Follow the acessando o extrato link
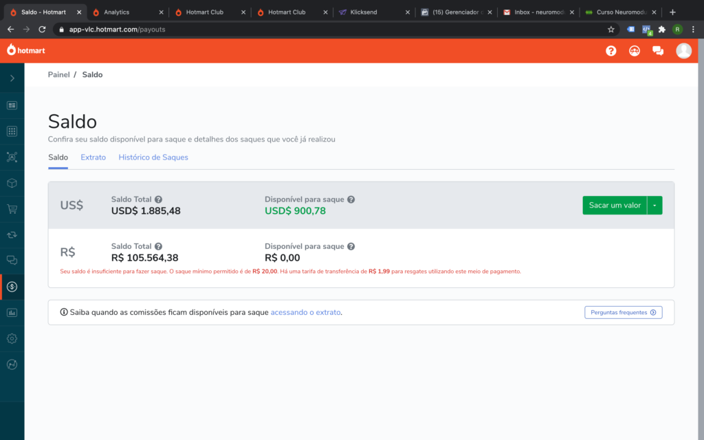The width and height of the screenshot is (704, 440). (305, 312)
